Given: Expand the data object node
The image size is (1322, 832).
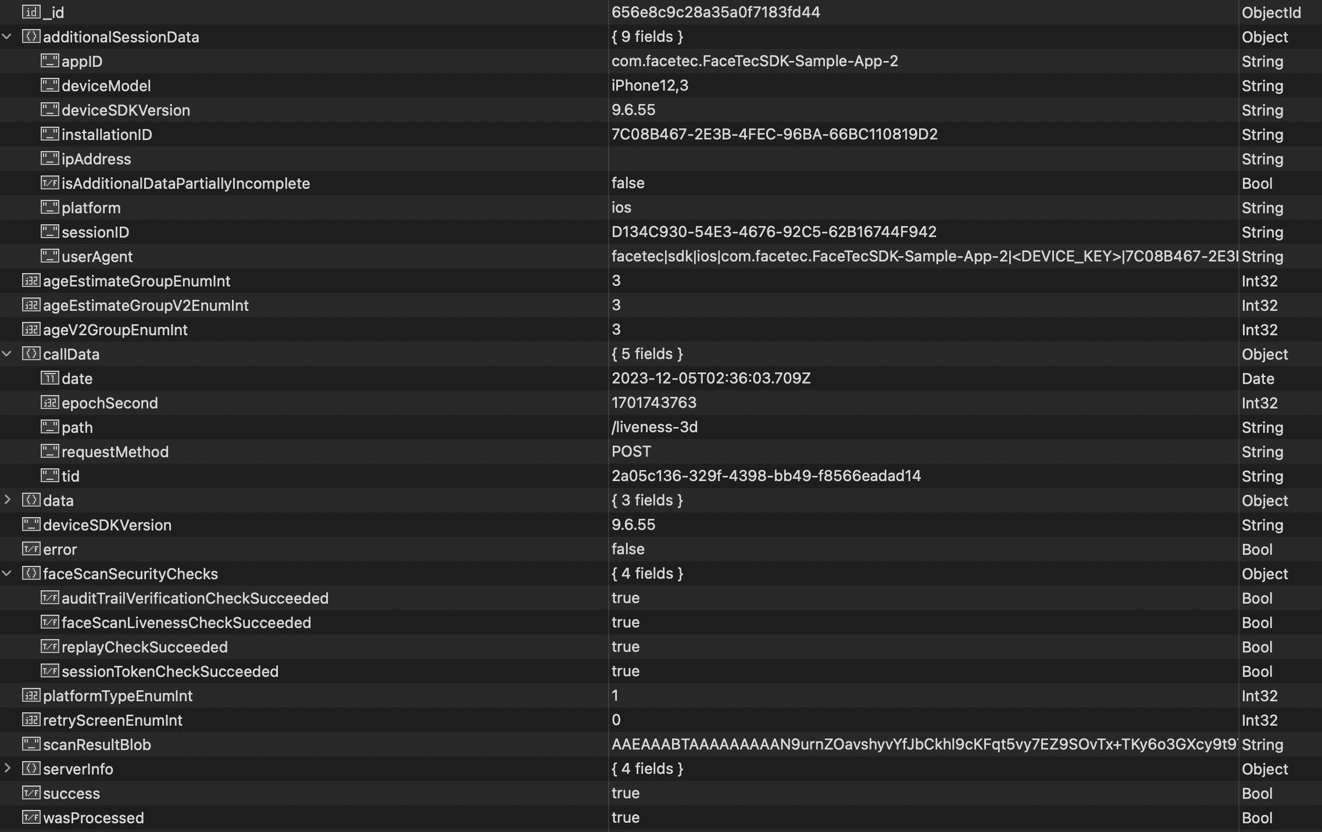Looking at the screenshot, I should pos(8,500).
